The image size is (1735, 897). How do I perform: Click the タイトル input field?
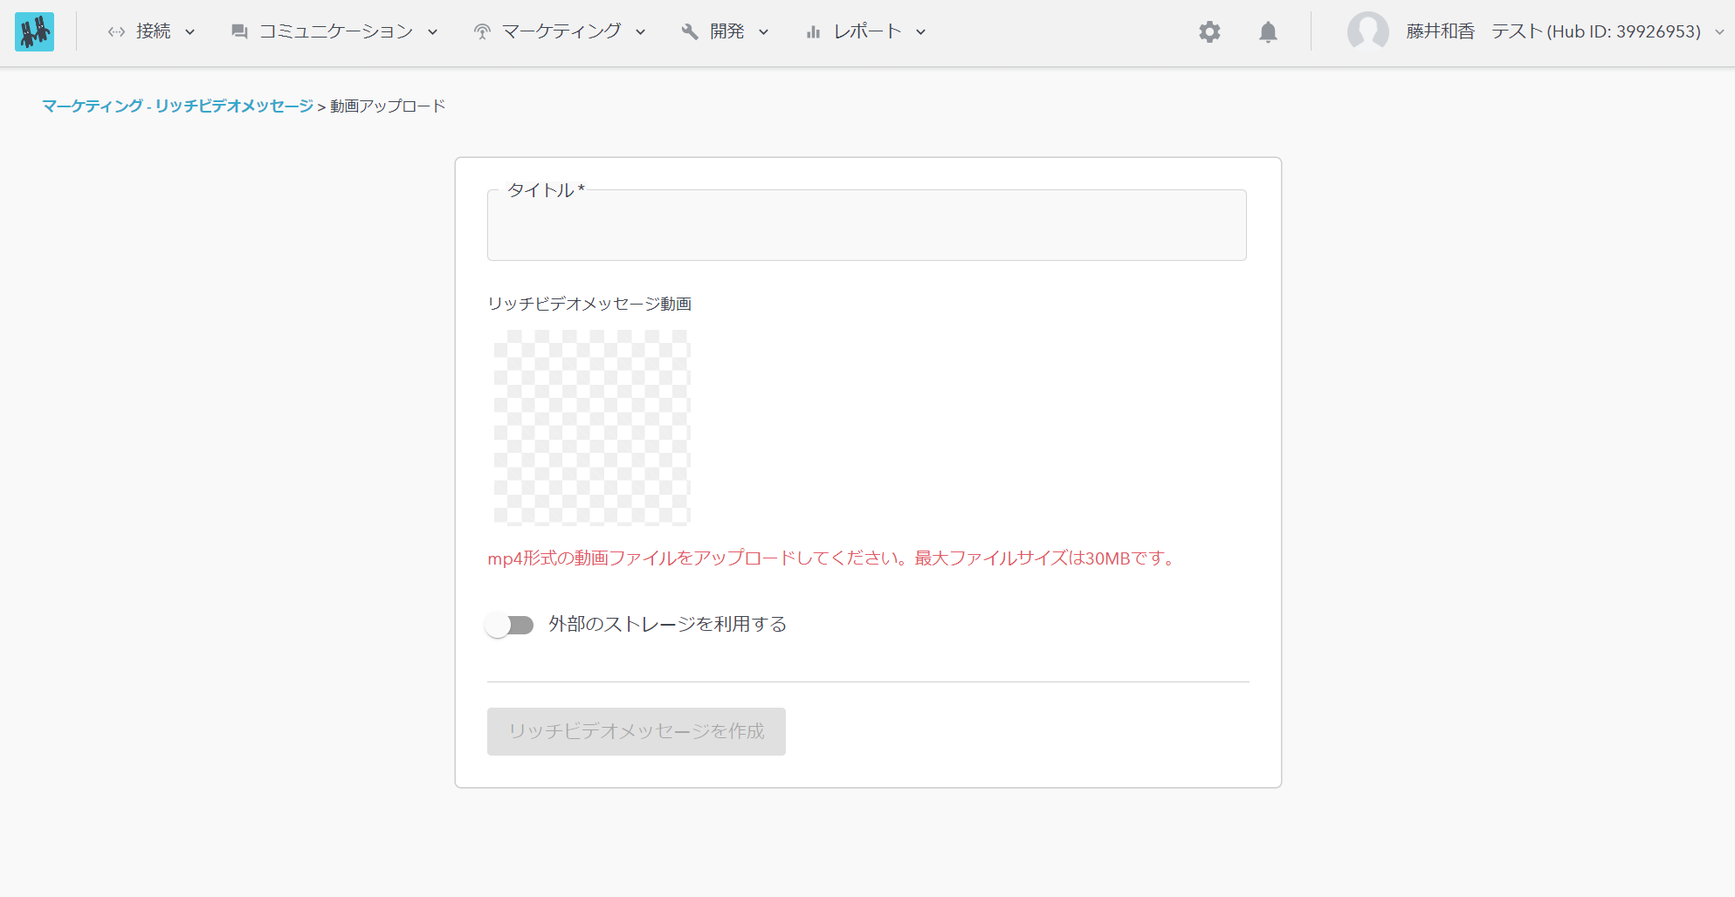(x=866, y=229)
